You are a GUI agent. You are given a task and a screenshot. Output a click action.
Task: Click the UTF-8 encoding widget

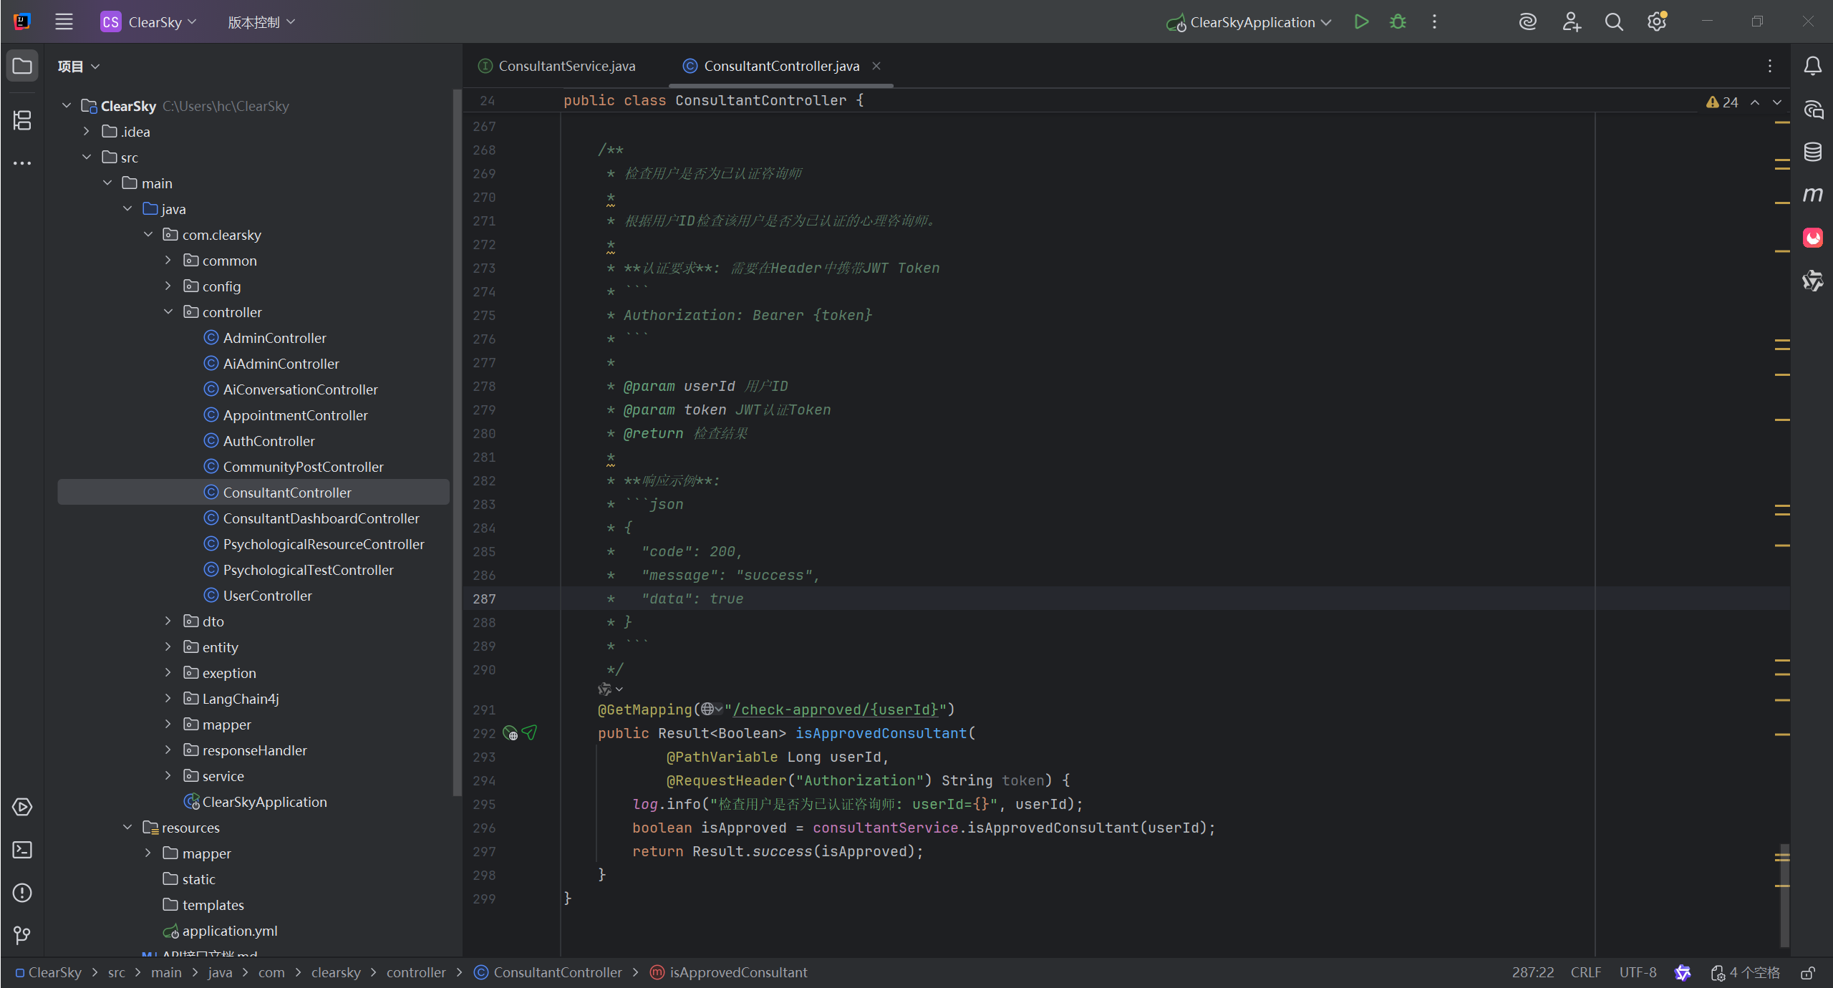[x=1638, y=973]
